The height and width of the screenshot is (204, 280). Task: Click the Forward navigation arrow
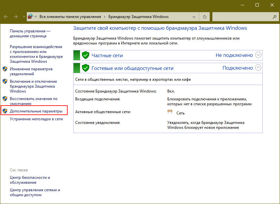click(x=16, y=17)
